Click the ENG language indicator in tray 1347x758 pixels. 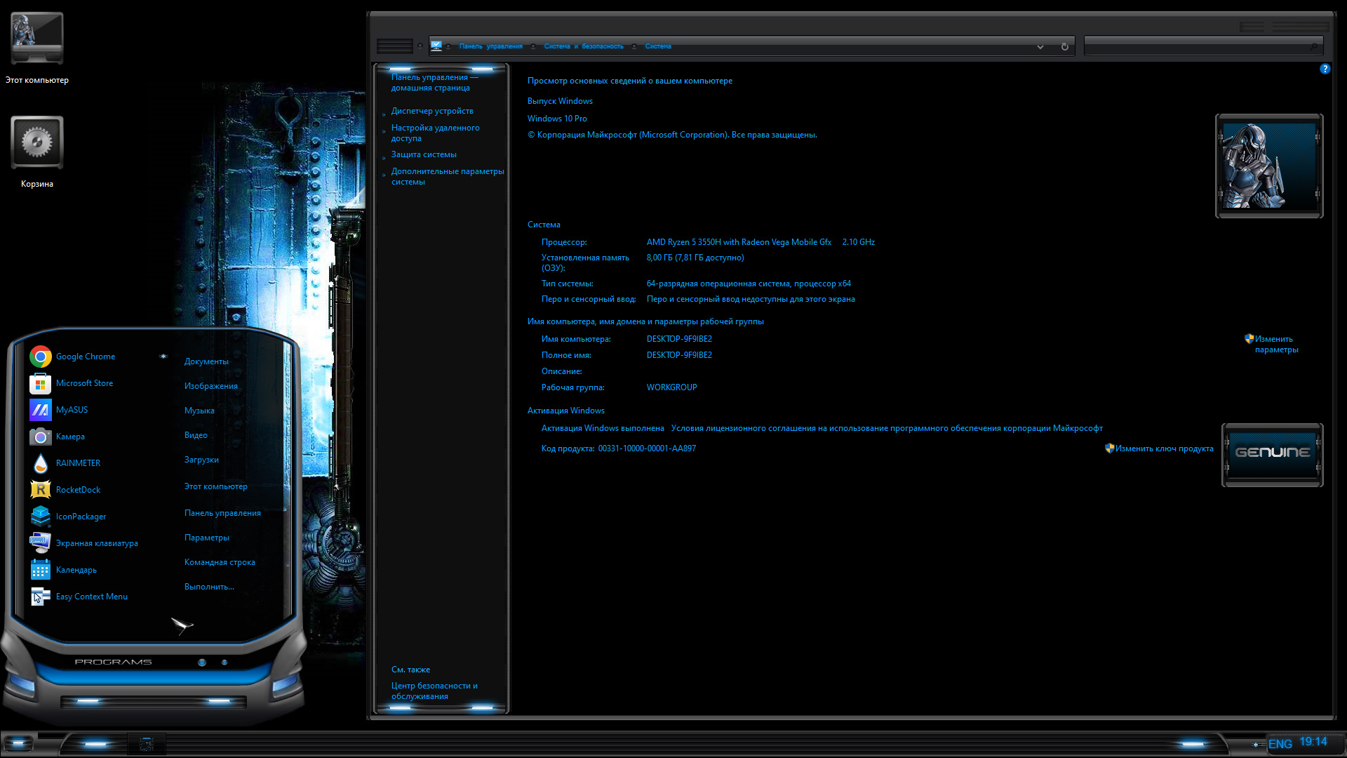pos(1280,744)
